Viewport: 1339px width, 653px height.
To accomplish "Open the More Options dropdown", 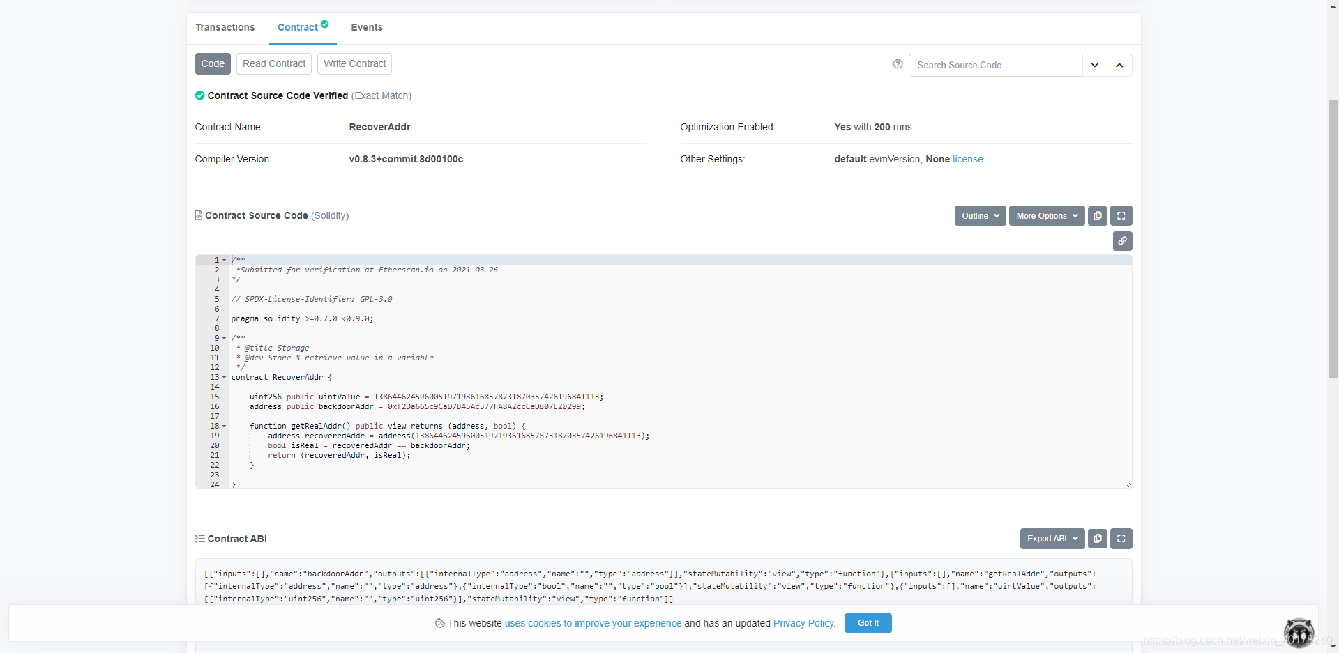I will tap(1047, 216).
